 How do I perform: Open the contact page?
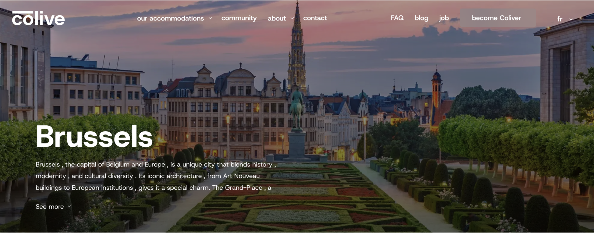coord(315,18)
